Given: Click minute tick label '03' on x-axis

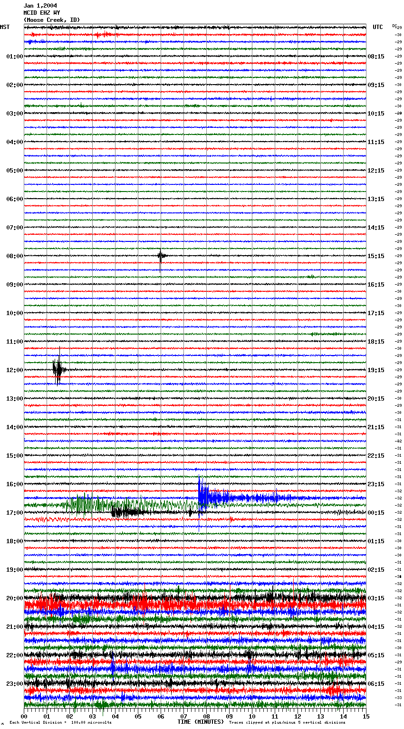Looking at the screenshot, I should 93,716.
